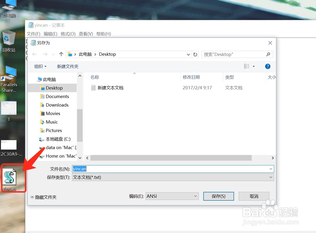This screenshot has width=316, height=233.
Task: Click the up-to-parent-folder arrow
Action: (x=61, y=54)
